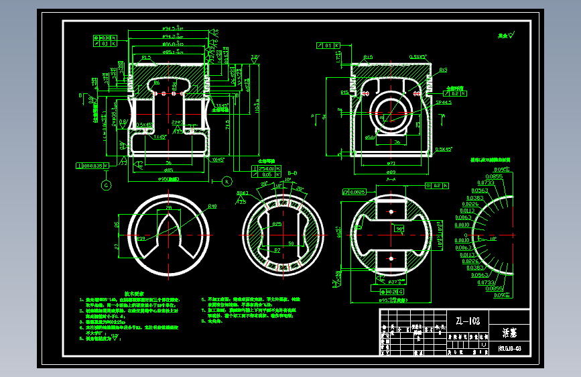Click the drawing number cell below 活塞
581x377 pixels.
pyautogui.click(x=509, y=348)
